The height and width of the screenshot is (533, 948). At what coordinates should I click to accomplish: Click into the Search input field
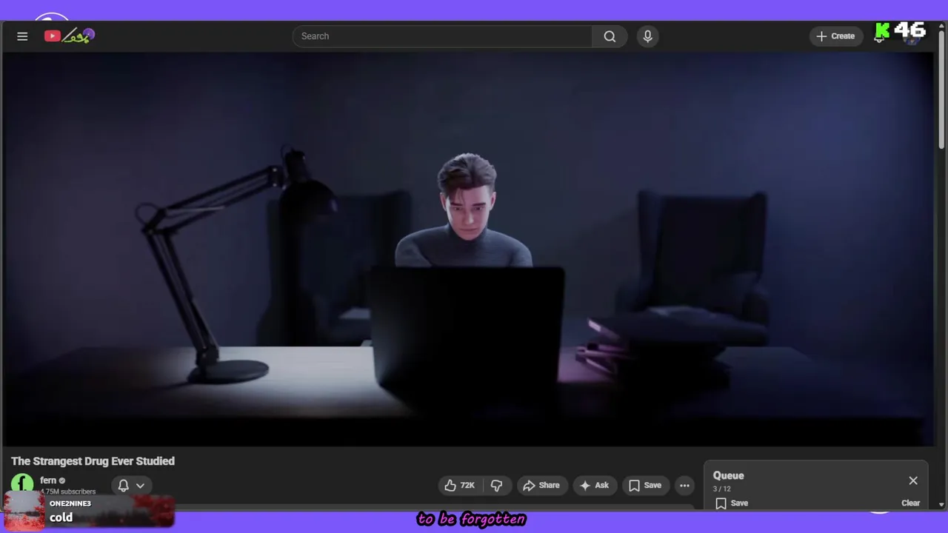442,36
